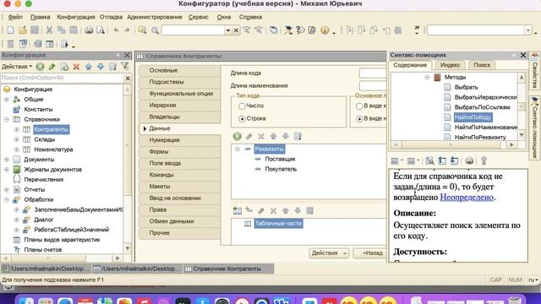Switch to Поиск tab in Syntax Helper
541x304 pixels.
[482, 65]
